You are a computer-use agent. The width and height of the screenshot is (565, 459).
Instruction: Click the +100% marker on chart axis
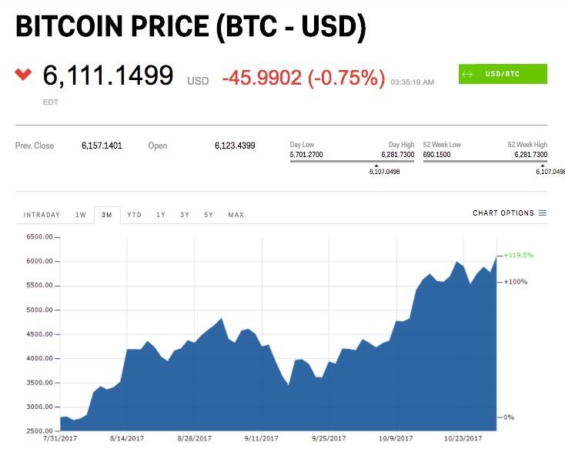click(516, 282)
